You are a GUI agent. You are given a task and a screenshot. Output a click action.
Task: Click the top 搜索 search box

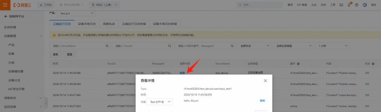point(260,5)
